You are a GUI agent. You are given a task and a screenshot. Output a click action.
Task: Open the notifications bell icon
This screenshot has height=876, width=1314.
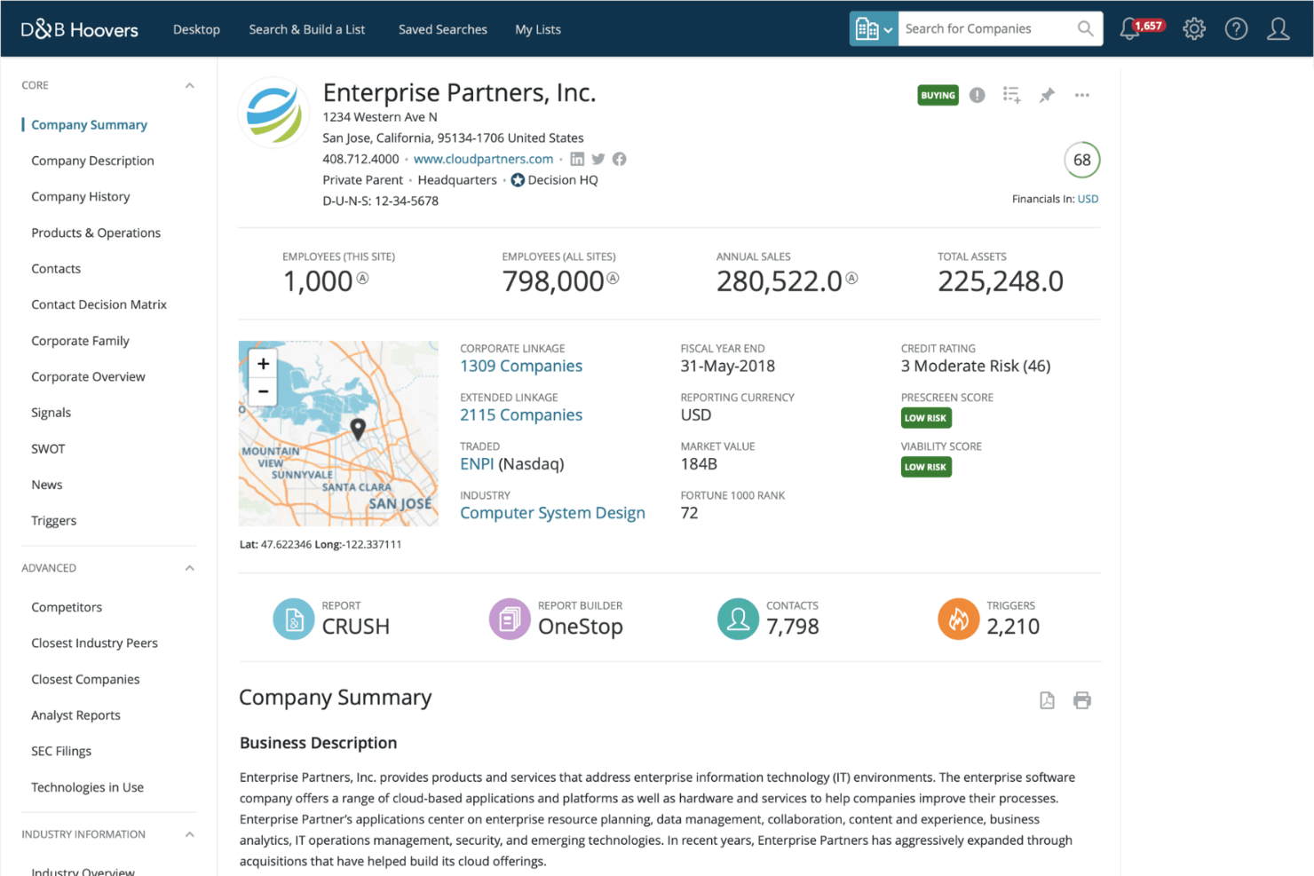[x=1130, y=29]
